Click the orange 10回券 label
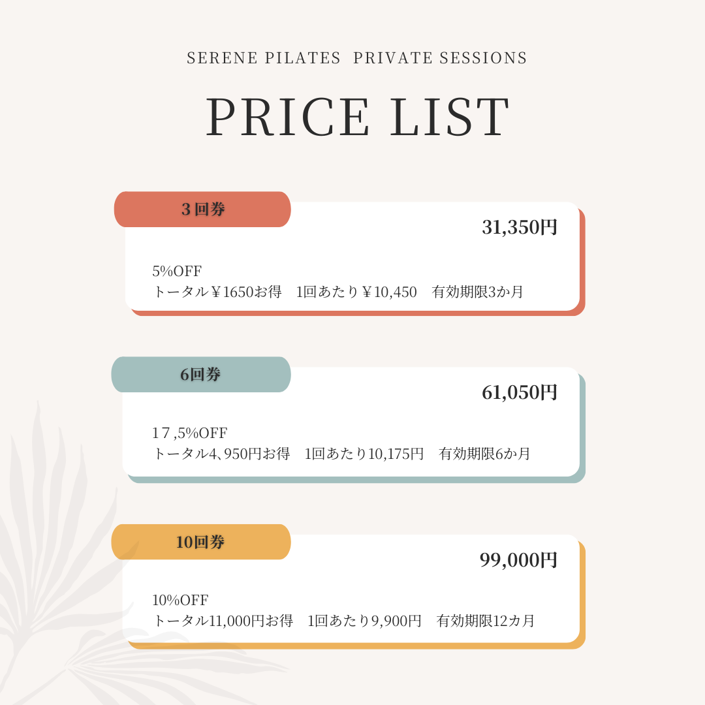The image size is (705, 705). click(x=201, y=542)
